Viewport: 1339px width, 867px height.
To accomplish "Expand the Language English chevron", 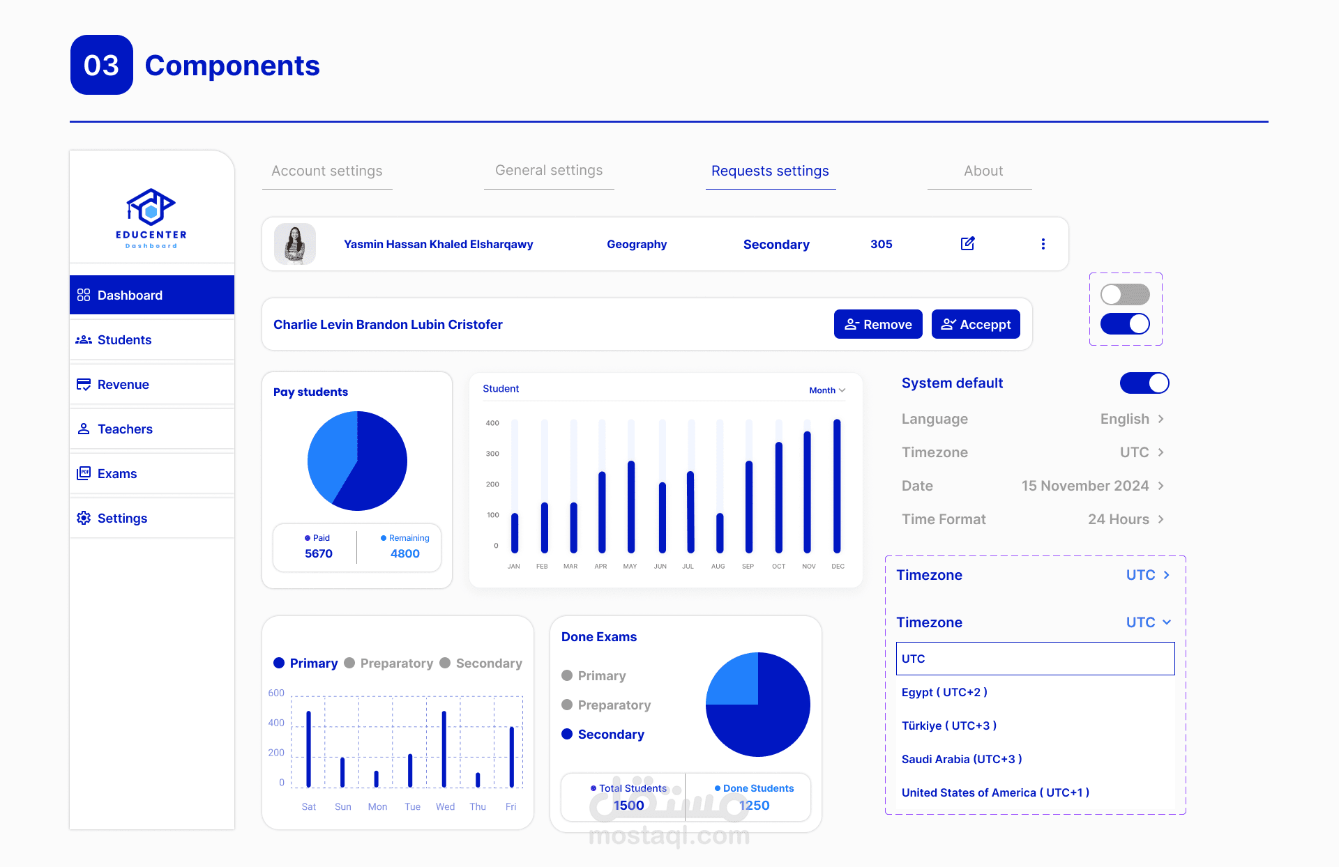I will [x=1161, y=419].
